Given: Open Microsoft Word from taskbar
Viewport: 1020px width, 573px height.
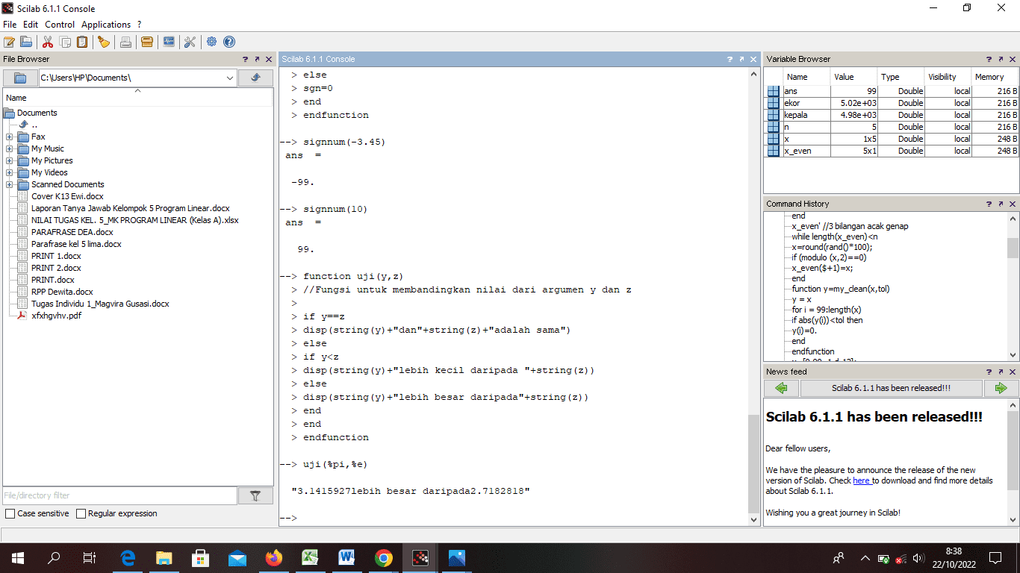Looking at the screenshot, I should coord(347,557).
